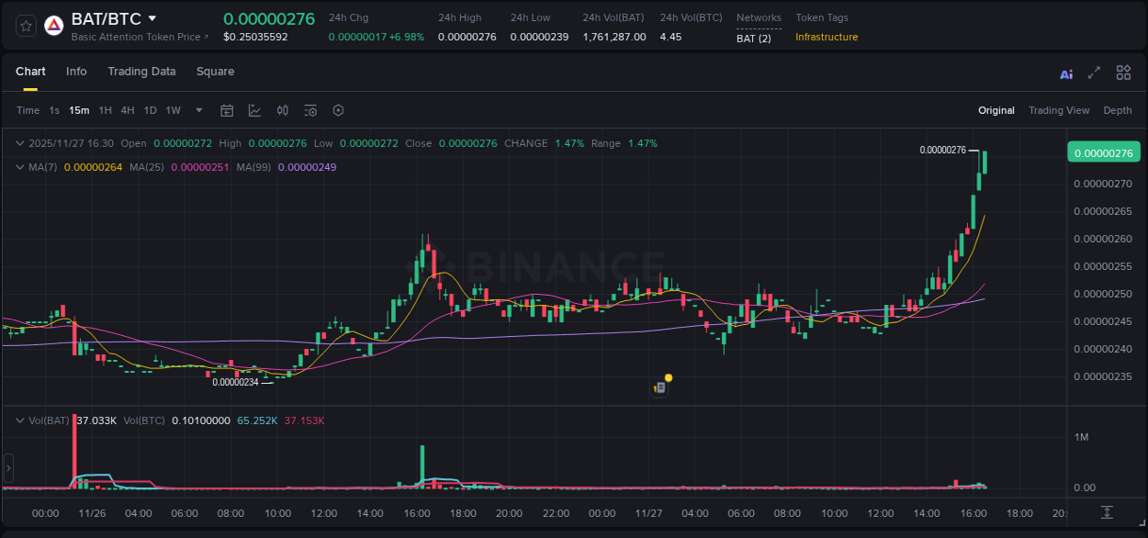Toggle the favorite star for BAT/BTC
This screenshot has height=538, width=1148.
click(25, 25)
